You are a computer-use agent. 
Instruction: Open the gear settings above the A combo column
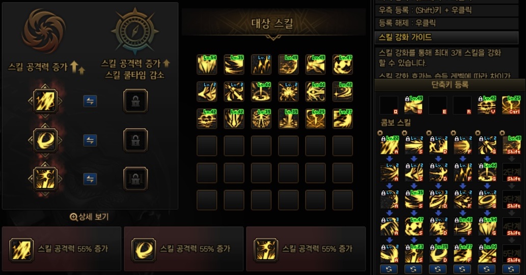[380, 133]
